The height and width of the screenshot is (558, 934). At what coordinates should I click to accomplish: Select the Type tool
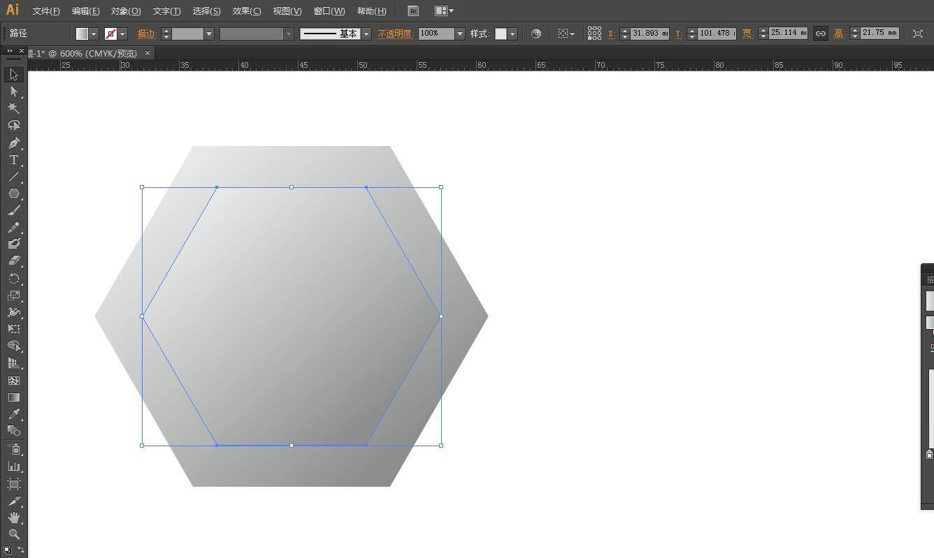pyautogui.click(x=13, y=160)
